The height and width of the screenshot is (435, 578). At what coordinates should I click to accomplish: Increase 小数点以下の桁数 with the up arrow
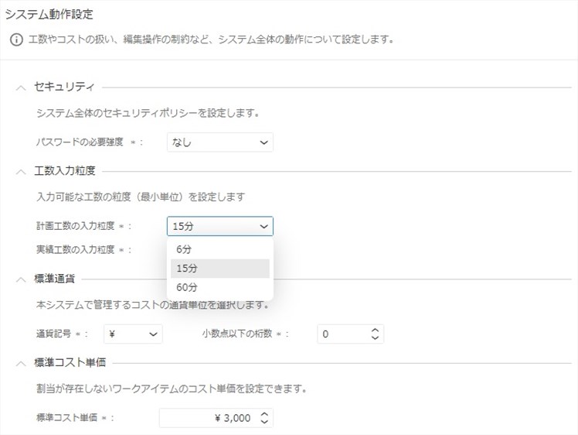pos(375,330)
